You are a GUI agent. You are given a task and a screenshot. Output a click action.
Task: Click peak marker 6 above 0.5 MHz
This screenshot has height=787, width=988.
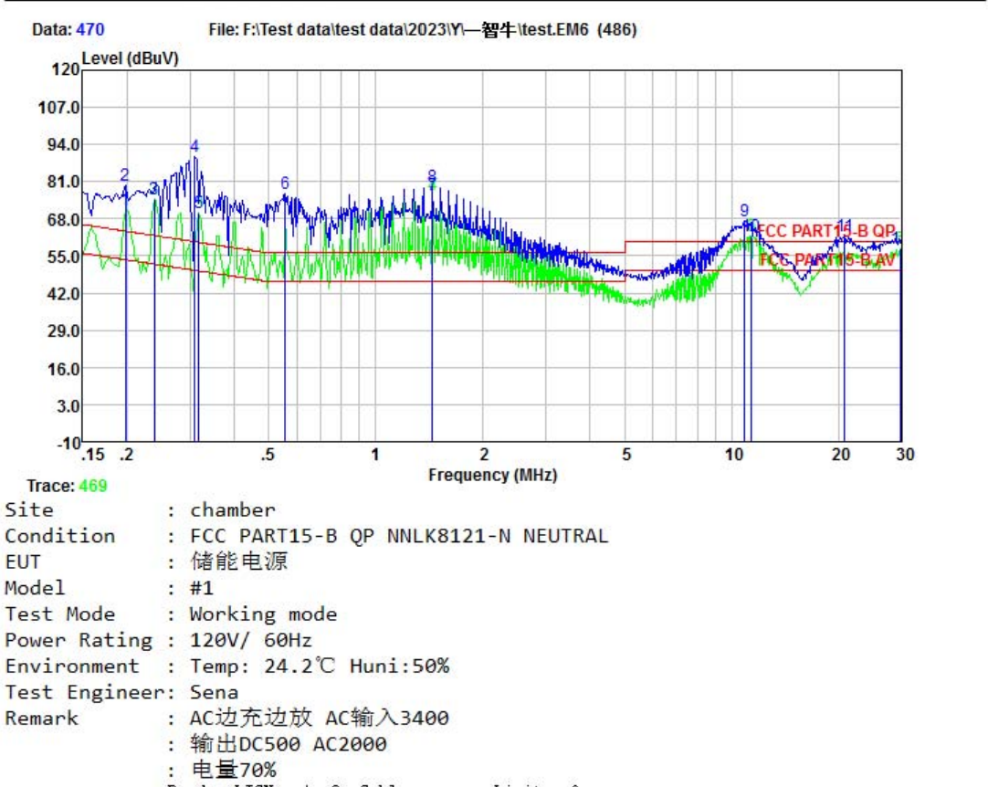pyautogui.click(x=285, y=184)
